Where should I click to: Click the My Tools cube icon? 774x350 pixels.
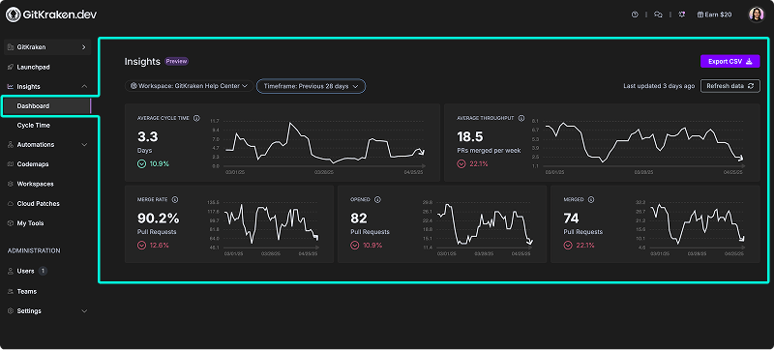(11, 223)
